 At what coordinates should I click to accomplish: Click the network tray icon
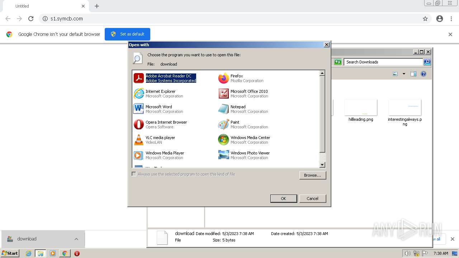pyautogui.click(x=416, y=253)
